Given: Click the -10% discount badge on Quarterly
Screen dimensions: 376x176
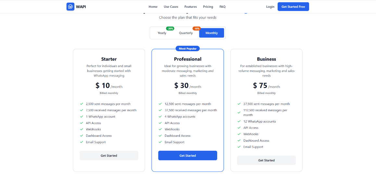Looking at the screenshot, I should coord(197,29).
